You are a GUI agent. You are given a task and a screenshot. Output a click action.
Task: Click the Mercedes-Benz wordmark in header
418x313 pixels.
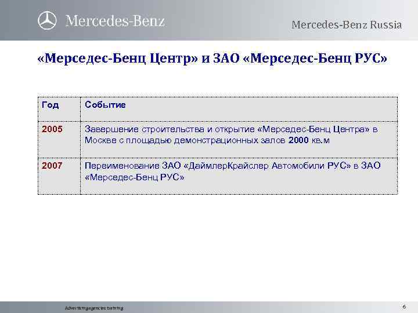pos(115,21)
